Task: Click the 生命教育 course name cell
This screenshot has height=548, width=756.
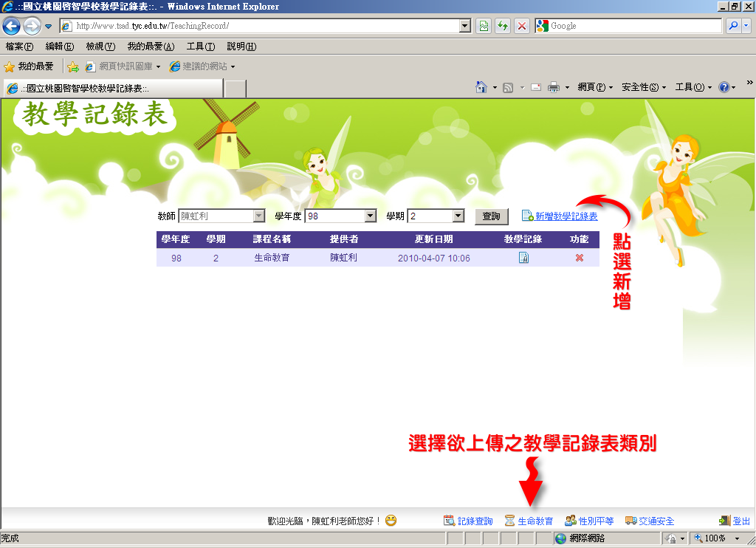Action: pyautogui.click(x=272, y=258)
